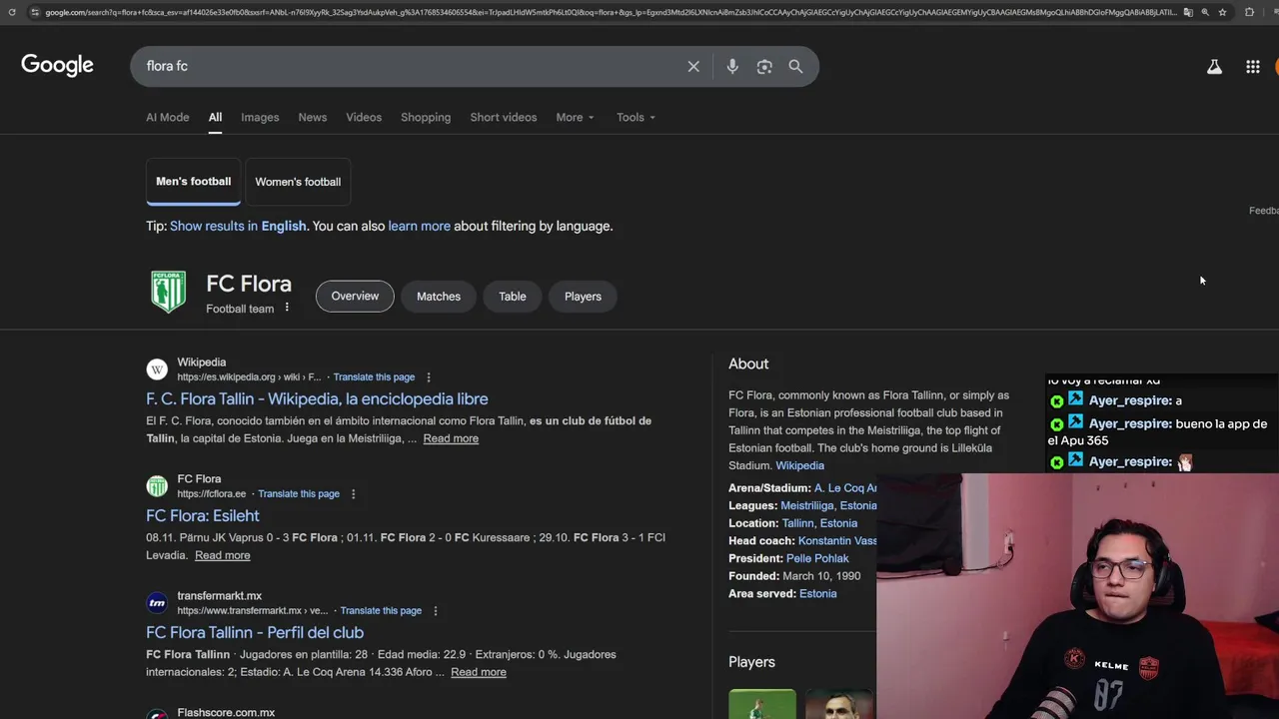Open the Overview chip for FC Flora

[355, 297]
